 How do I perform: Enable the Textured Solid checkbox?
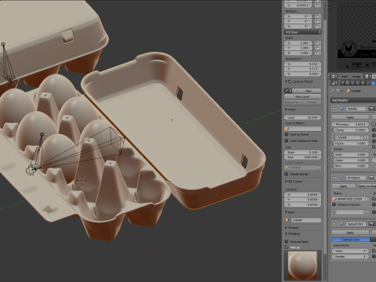[x=287, y=241]
